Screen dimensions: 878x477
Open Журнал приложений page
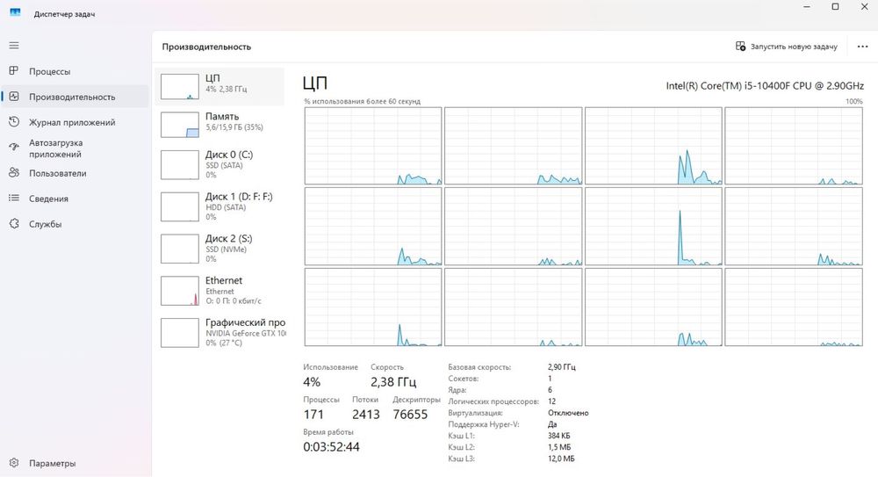(72, 122)
